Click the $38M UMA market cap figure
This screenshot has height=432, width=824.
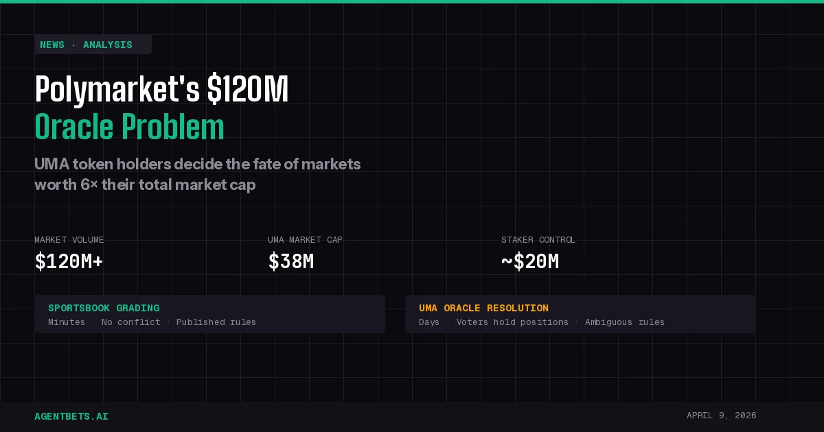pos(291,261)
